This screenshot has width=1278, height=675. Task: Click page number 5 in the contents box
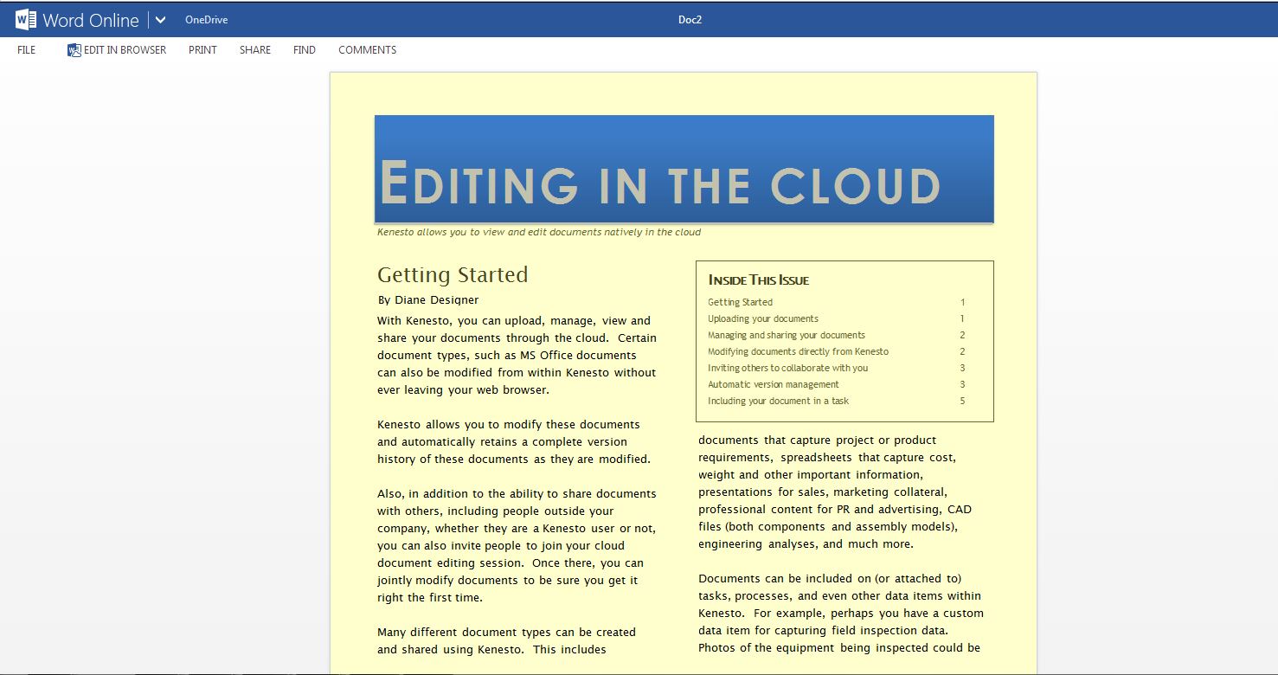[x=962, y=401]
